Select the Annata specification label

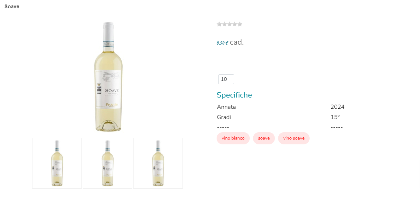[x=227, y=107]
